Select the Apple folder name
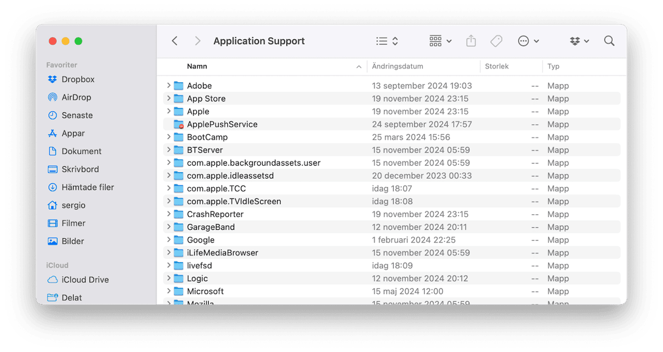The width and height of the screenshot is (663, 352). point(198,111)
